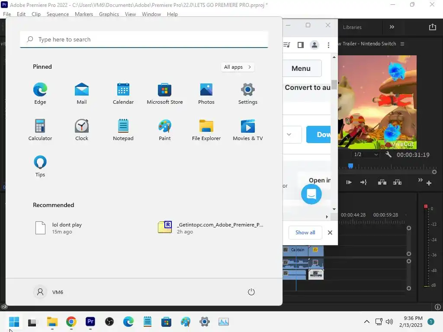443x332 pixels.
Task: Open the Clip menu
Action: click(x=36, y=14)
